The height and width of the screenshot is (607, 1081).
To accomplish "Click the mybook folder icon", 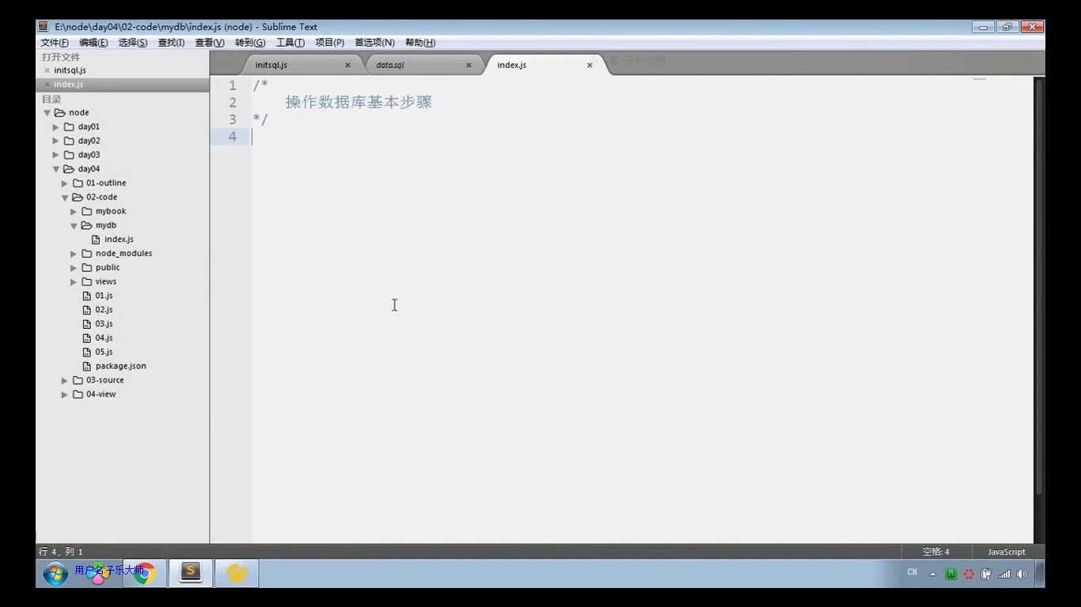I will click(x=87, y=211).
